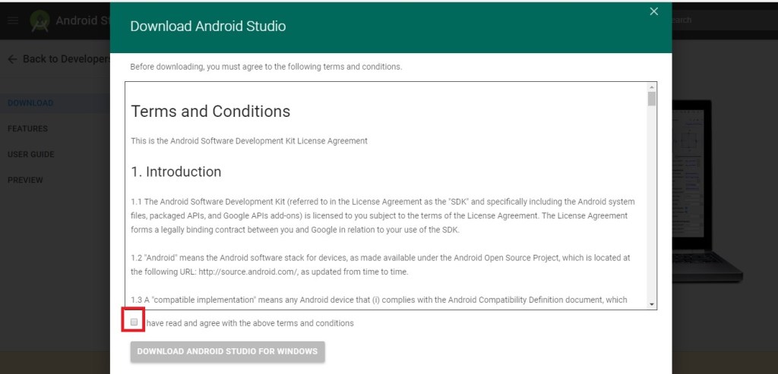Click the terms scrollbar up arrow
The image size is (778, 374).
(651, 87)
